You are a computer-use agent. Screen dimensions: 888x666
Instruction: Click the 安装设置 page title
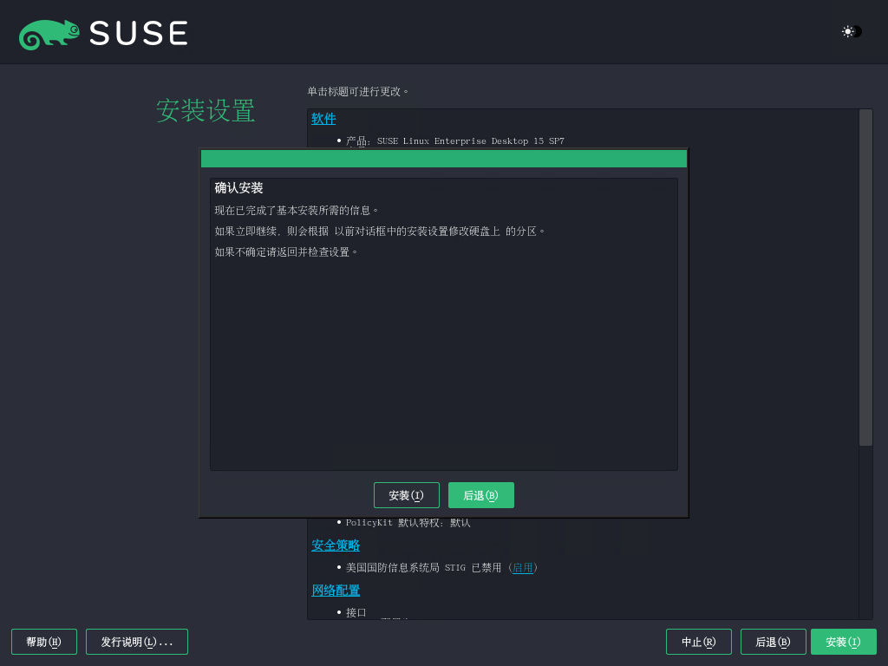coord(206,110)
